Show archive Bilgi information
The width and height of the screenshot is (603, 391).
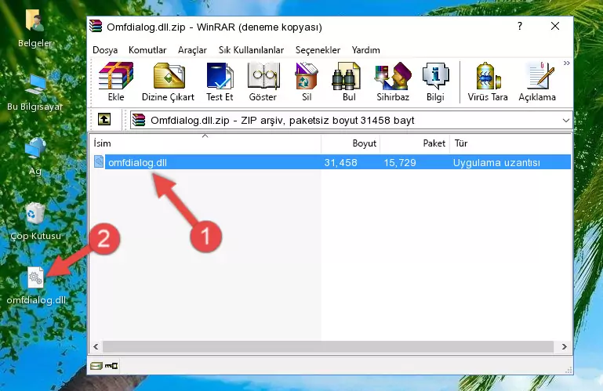pos(435,81)
